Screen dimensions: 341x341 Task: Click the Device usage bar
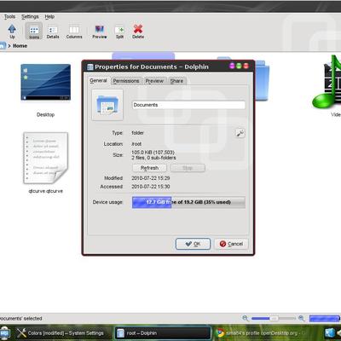coord(188,202)
